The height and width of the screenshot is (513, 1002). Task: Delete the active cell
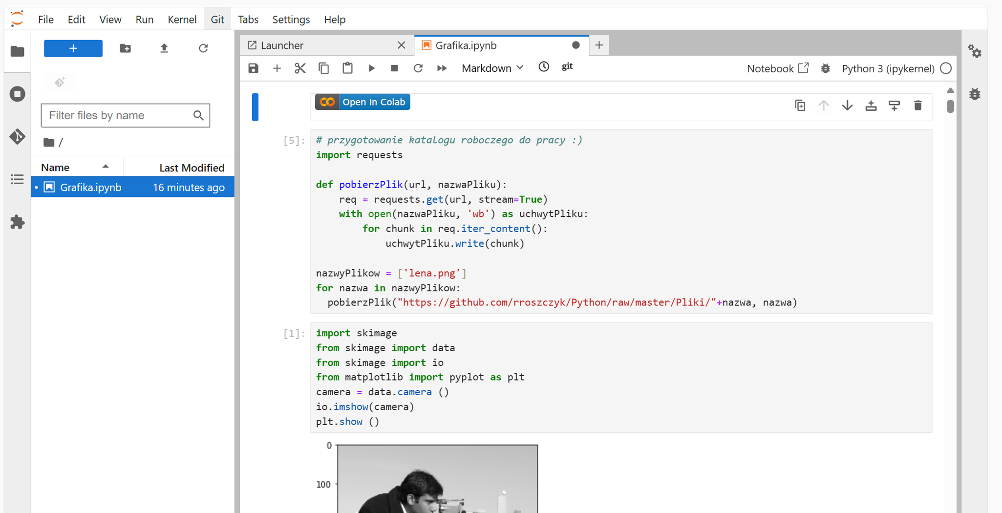[918, 106]
